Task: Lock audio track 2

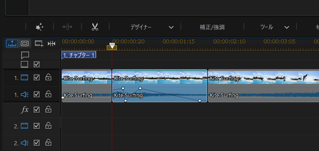Action: [48, 142]
